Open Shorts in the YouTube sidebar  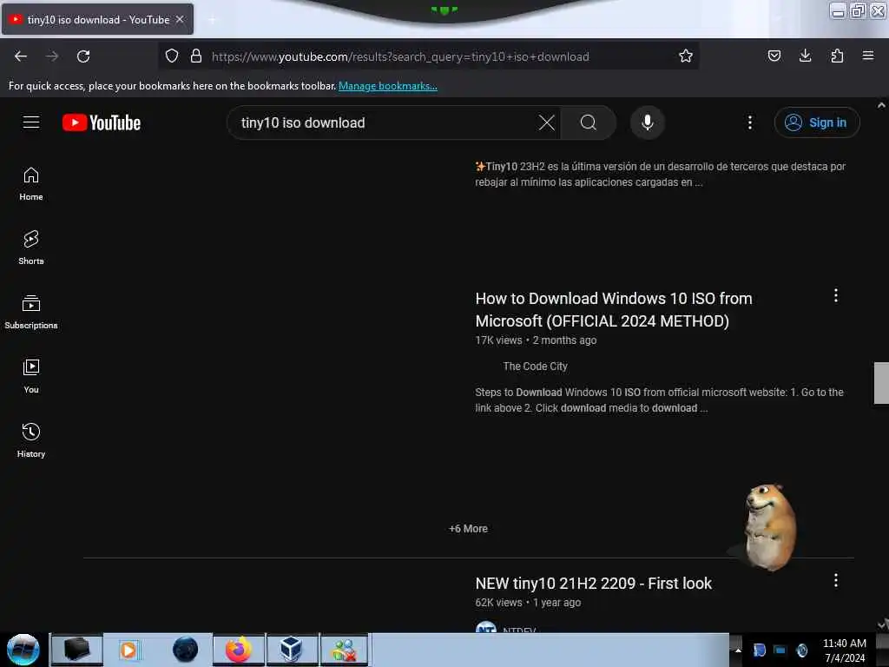click(31, 248)
